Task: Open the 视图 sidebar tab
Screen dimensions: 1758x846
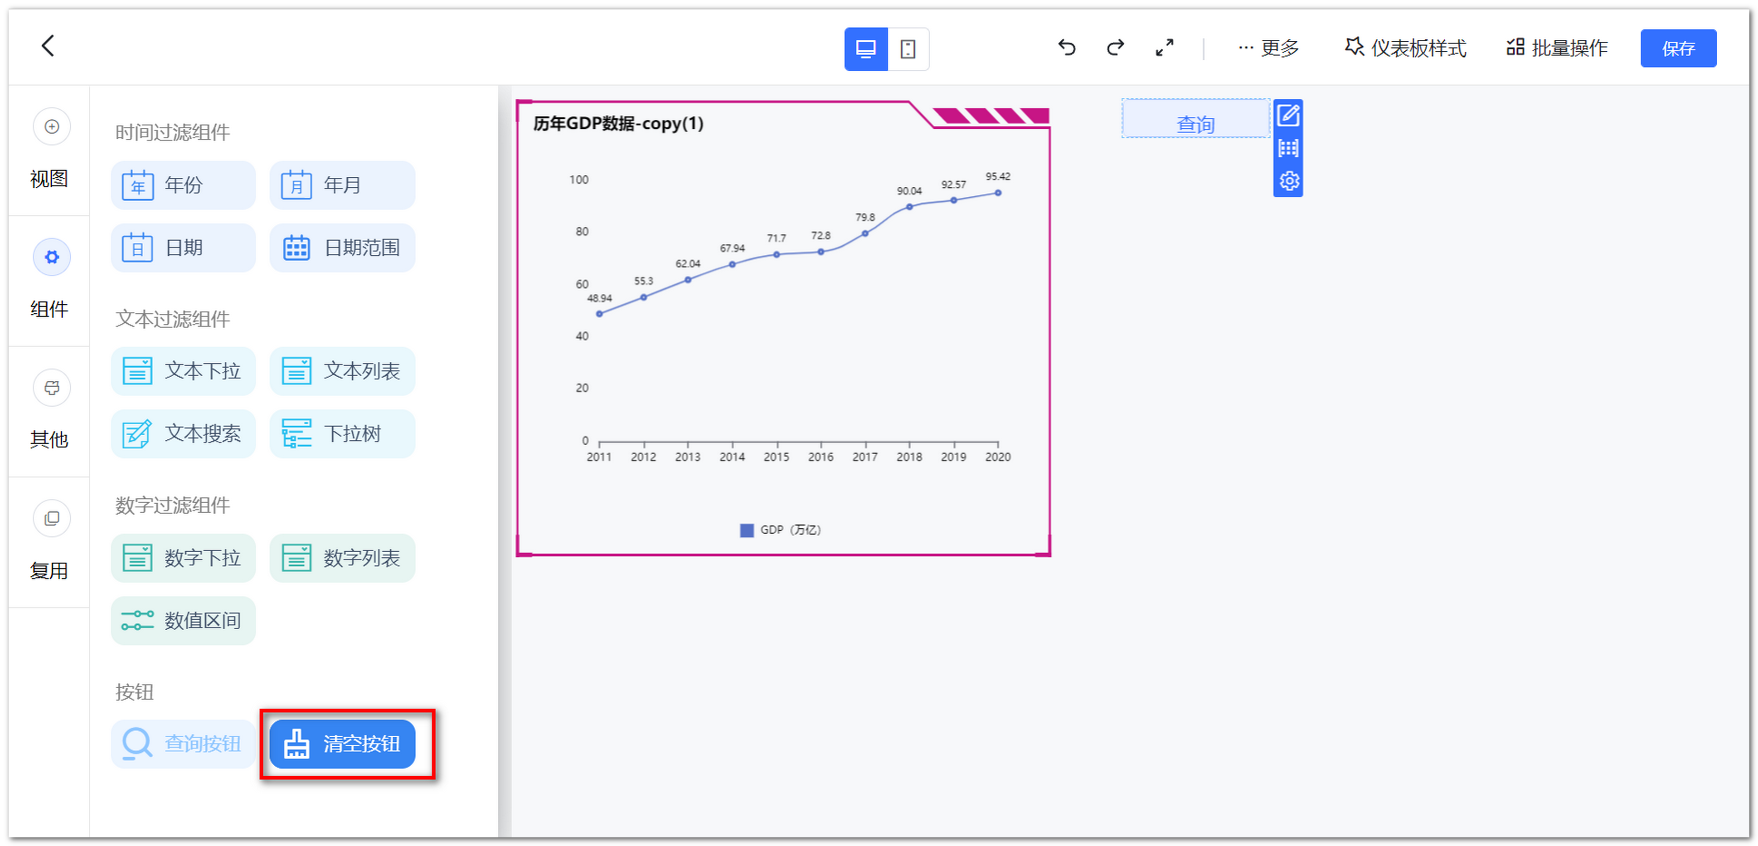Action: point(50,150)
